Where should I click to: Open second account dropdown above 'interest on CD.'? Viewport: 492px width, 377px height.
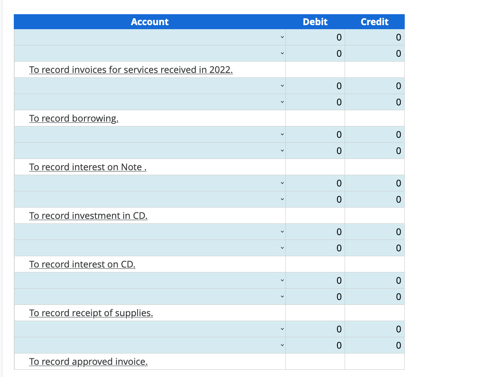150,248
